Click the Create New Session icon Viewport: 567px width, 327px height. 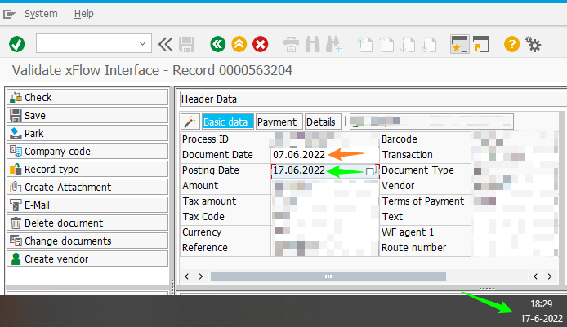pyautogui.click(x=459, y=44)
